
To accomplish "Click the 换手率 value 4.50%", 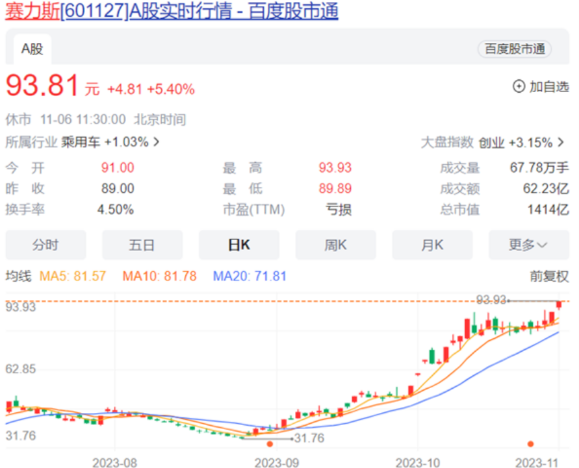I will coord(116,210).
